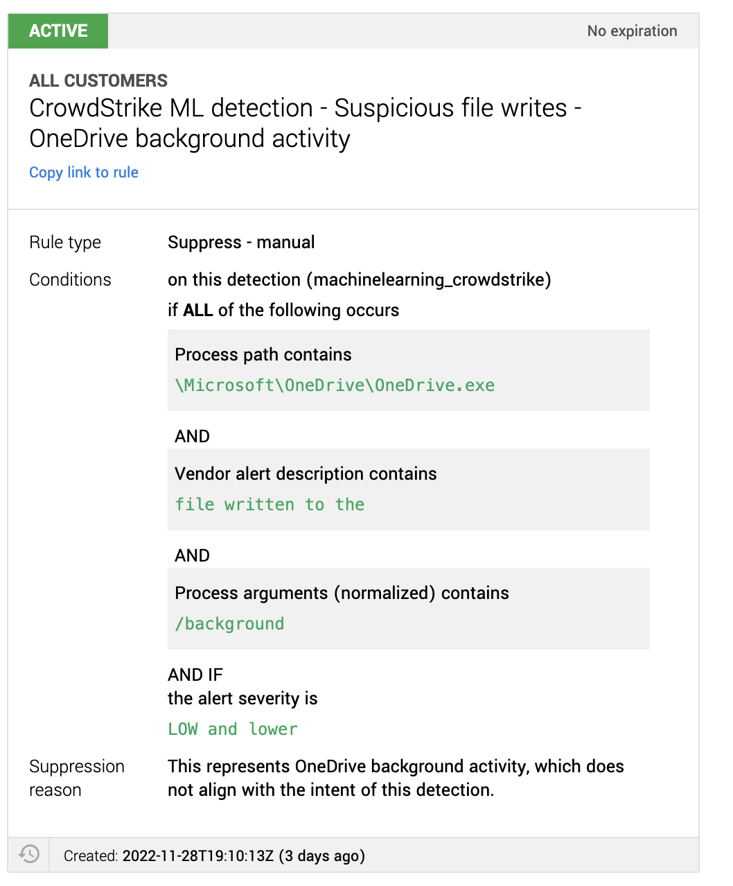The image size is (733, 886).
Task: Click the suppression reason description text
Action: pos(396,778)
